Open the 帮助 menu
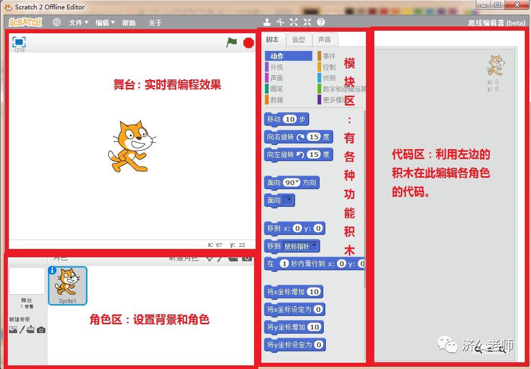This screenshot has width=531, height=369. (129, 23)
